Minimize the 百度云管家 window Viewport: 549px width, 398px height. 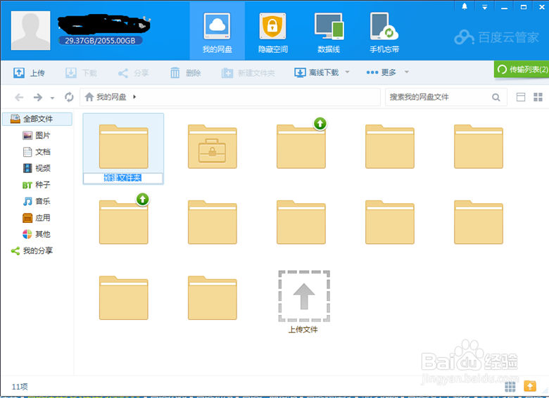(504, 7)
